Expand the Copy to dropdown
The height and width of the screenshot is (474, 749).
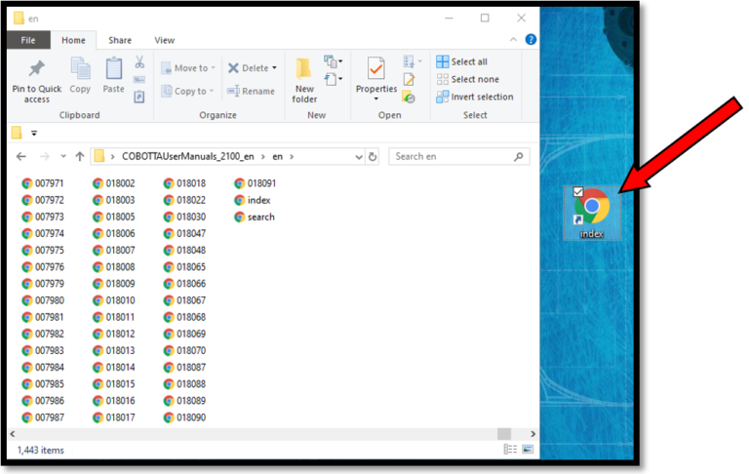(x=214, y=91)
